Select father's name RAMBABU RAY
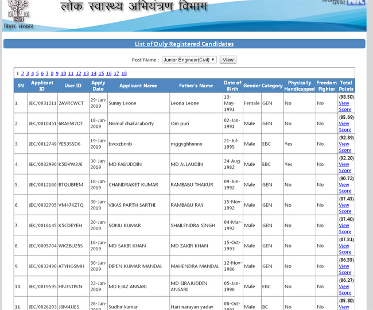 [x=187, y=205]
